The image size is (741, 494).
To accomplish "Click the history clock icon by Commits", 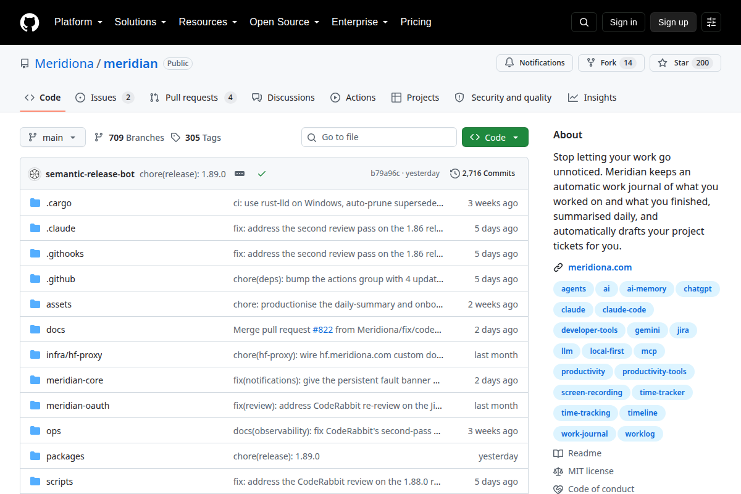I will (455, 174).
